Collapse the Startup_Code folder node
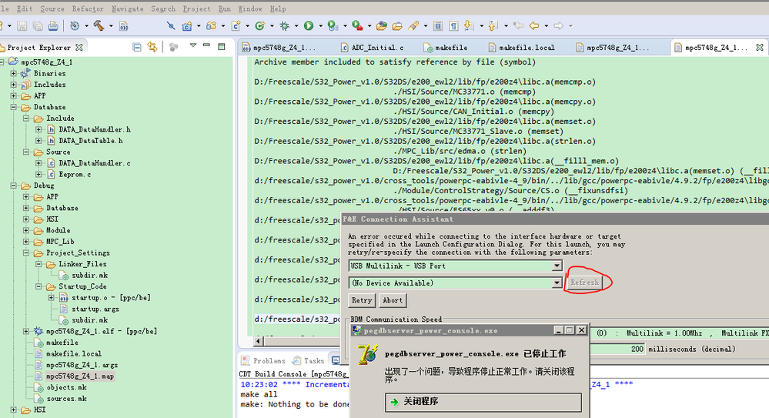Image resolution: width=769 pixels, height=418 pixels. click(x=38, y=286)
